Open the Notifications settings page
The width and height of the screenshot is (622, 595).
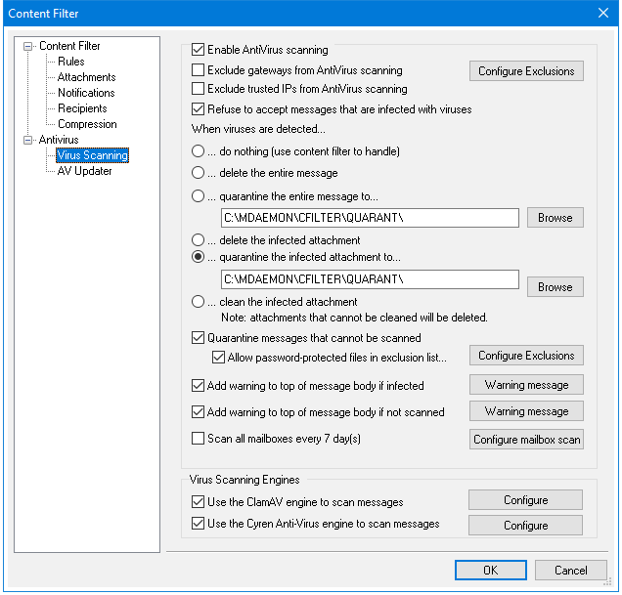tap(86, 93)
